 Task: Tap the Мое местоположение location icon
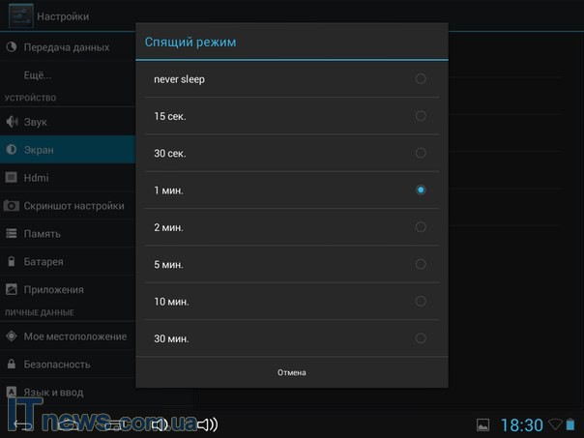coord(12,336)
